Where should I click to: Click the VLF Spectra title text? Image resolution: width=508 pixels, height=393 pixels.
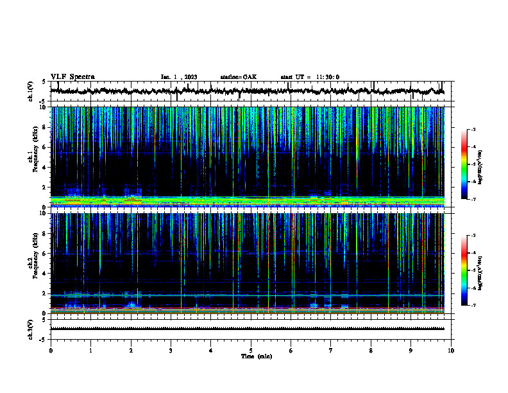(x=72, y=77)
